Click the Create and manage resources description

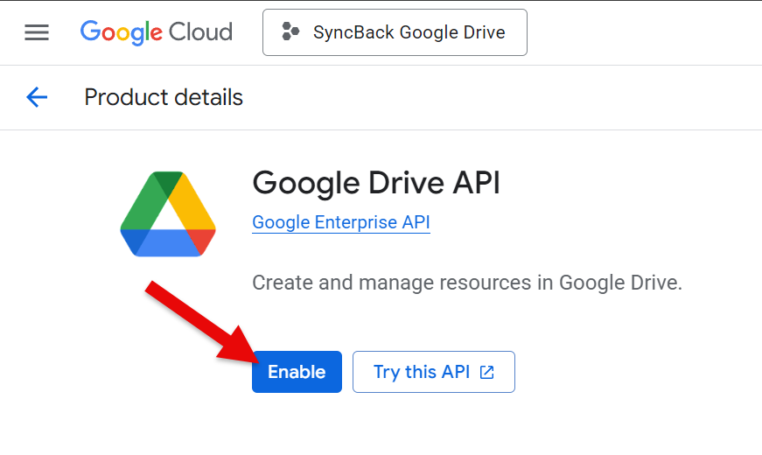pyautogui.click(x=467, y=283)
